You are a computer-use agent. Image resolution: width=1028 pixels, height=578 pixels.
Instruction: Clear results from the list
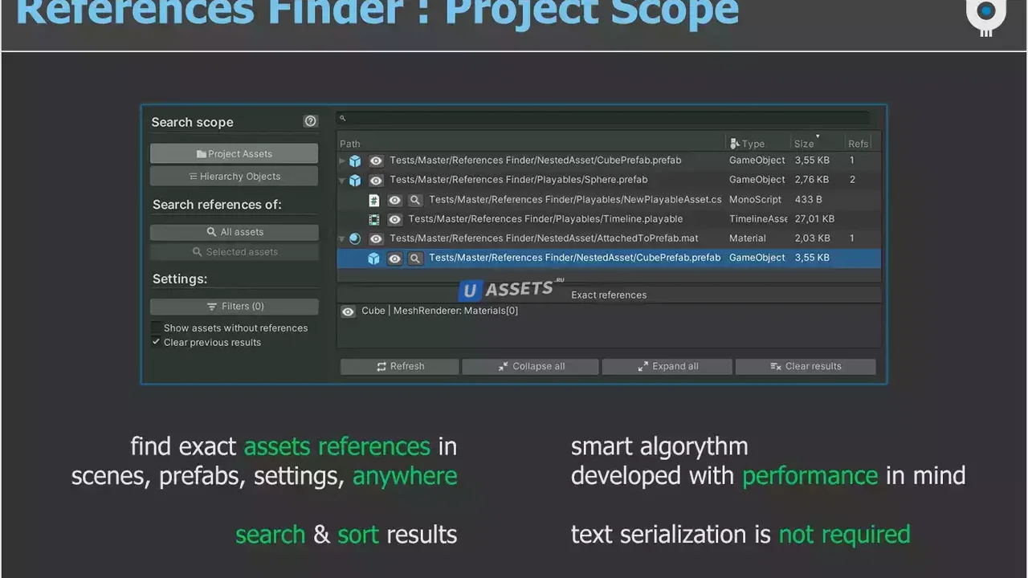[806, 366]
